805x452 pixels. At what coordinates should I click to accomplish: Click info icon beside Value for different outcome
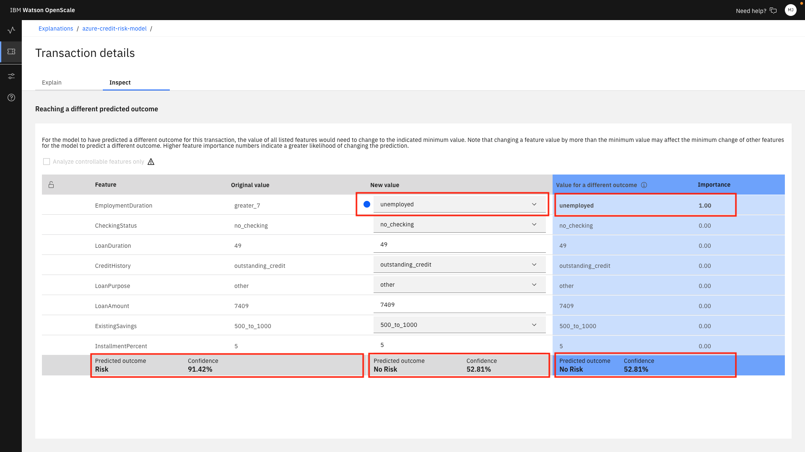(x=644, y=185)
